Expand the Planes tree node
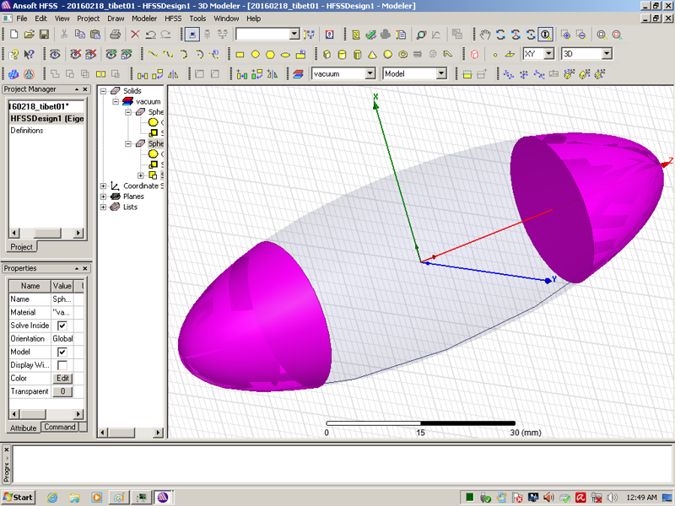The image size is (675, 506). 103,196
